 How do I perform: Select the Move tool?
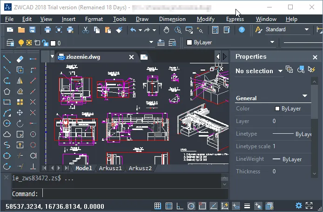[20, 113]
